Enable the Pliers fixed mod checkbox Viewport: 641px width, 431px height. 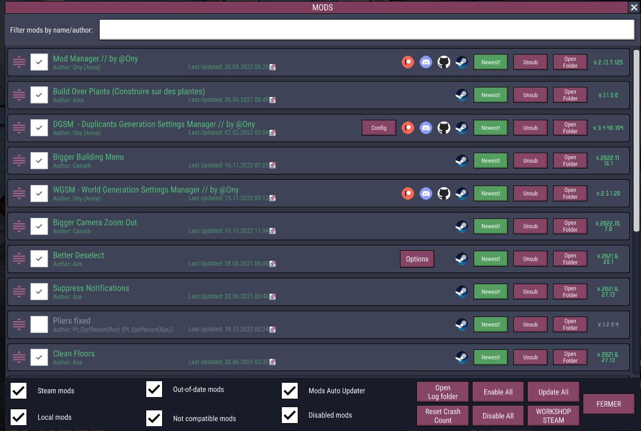39,324
